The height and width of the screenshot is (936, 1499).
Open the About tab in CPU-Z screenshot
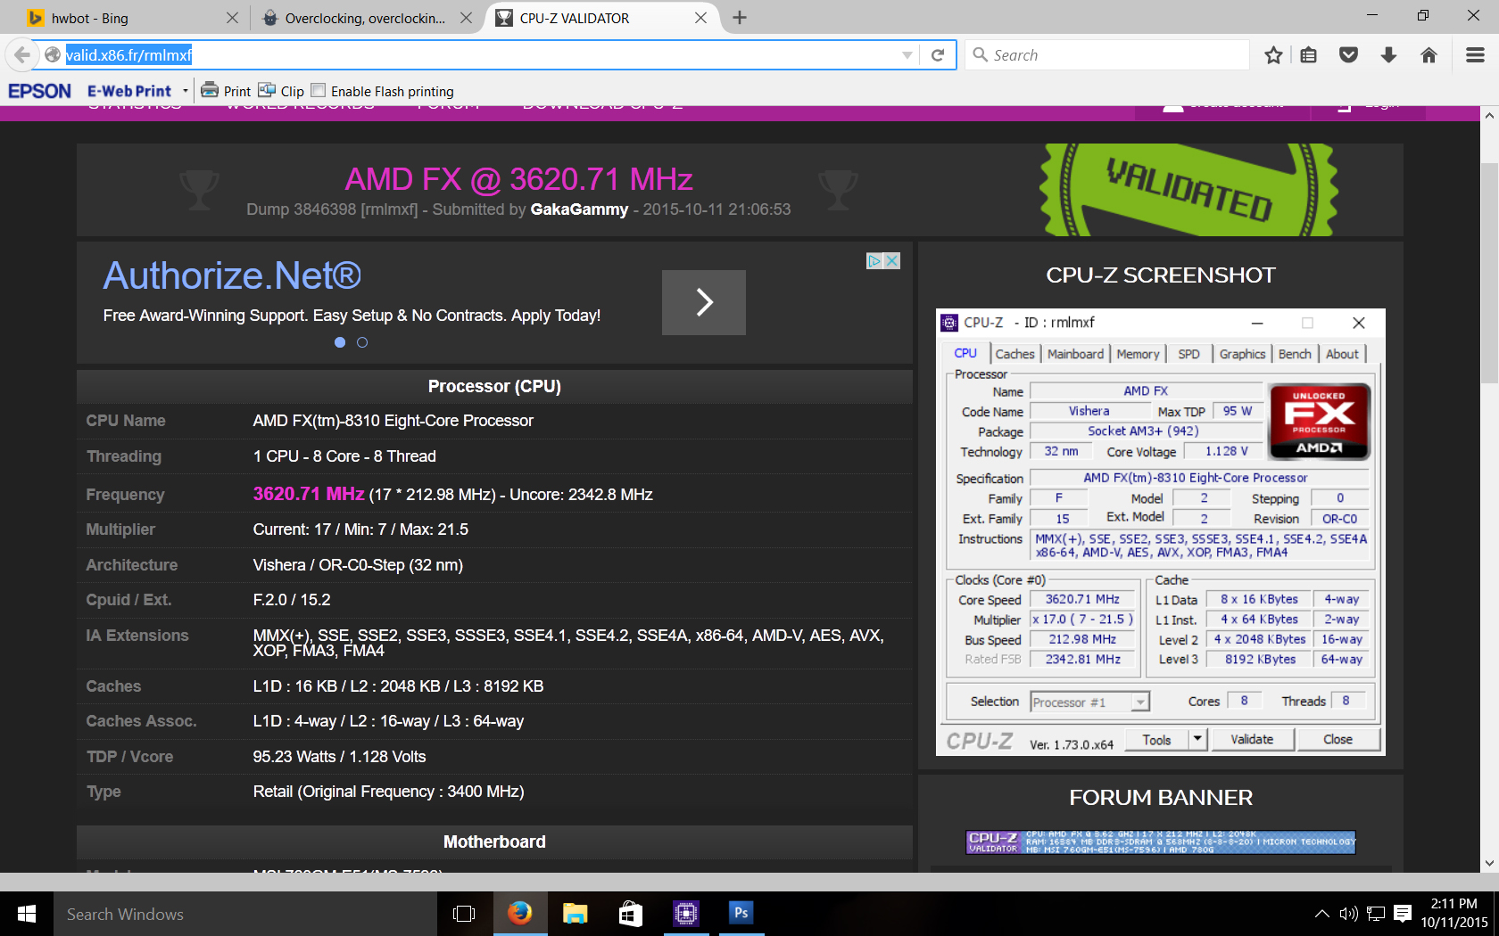(1342, 354)
